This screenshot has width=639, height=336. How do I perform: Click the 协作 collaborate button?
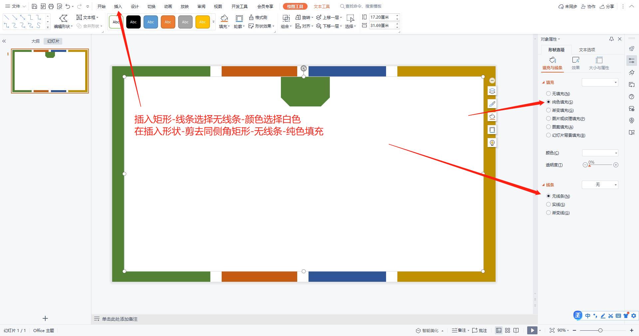pos(588,6)
